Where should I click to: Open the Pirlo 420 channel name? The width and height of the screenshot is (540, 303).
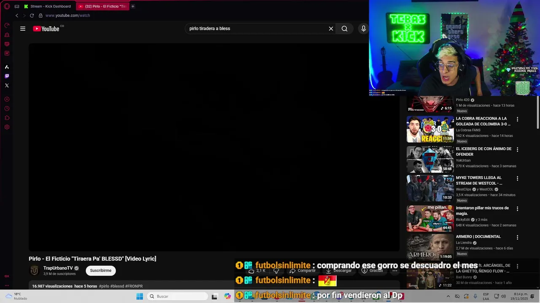click(462, 100)
